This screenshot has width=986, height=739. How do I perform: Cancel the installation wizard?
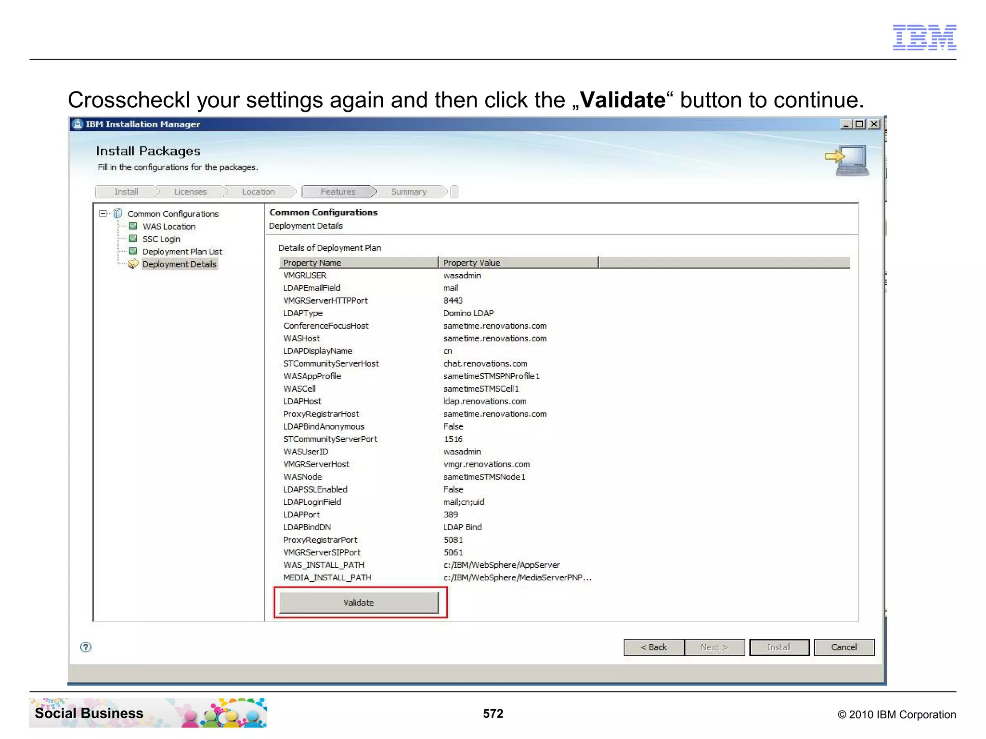pyautogui.click(x=844, y=647)
